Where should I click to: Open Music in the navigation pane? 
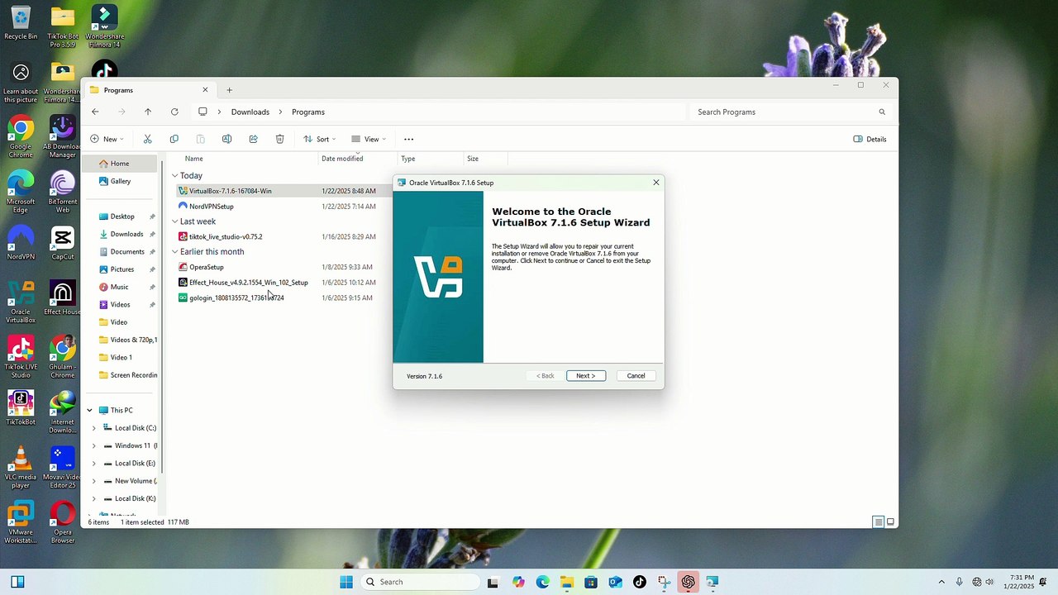click(120, 287)
